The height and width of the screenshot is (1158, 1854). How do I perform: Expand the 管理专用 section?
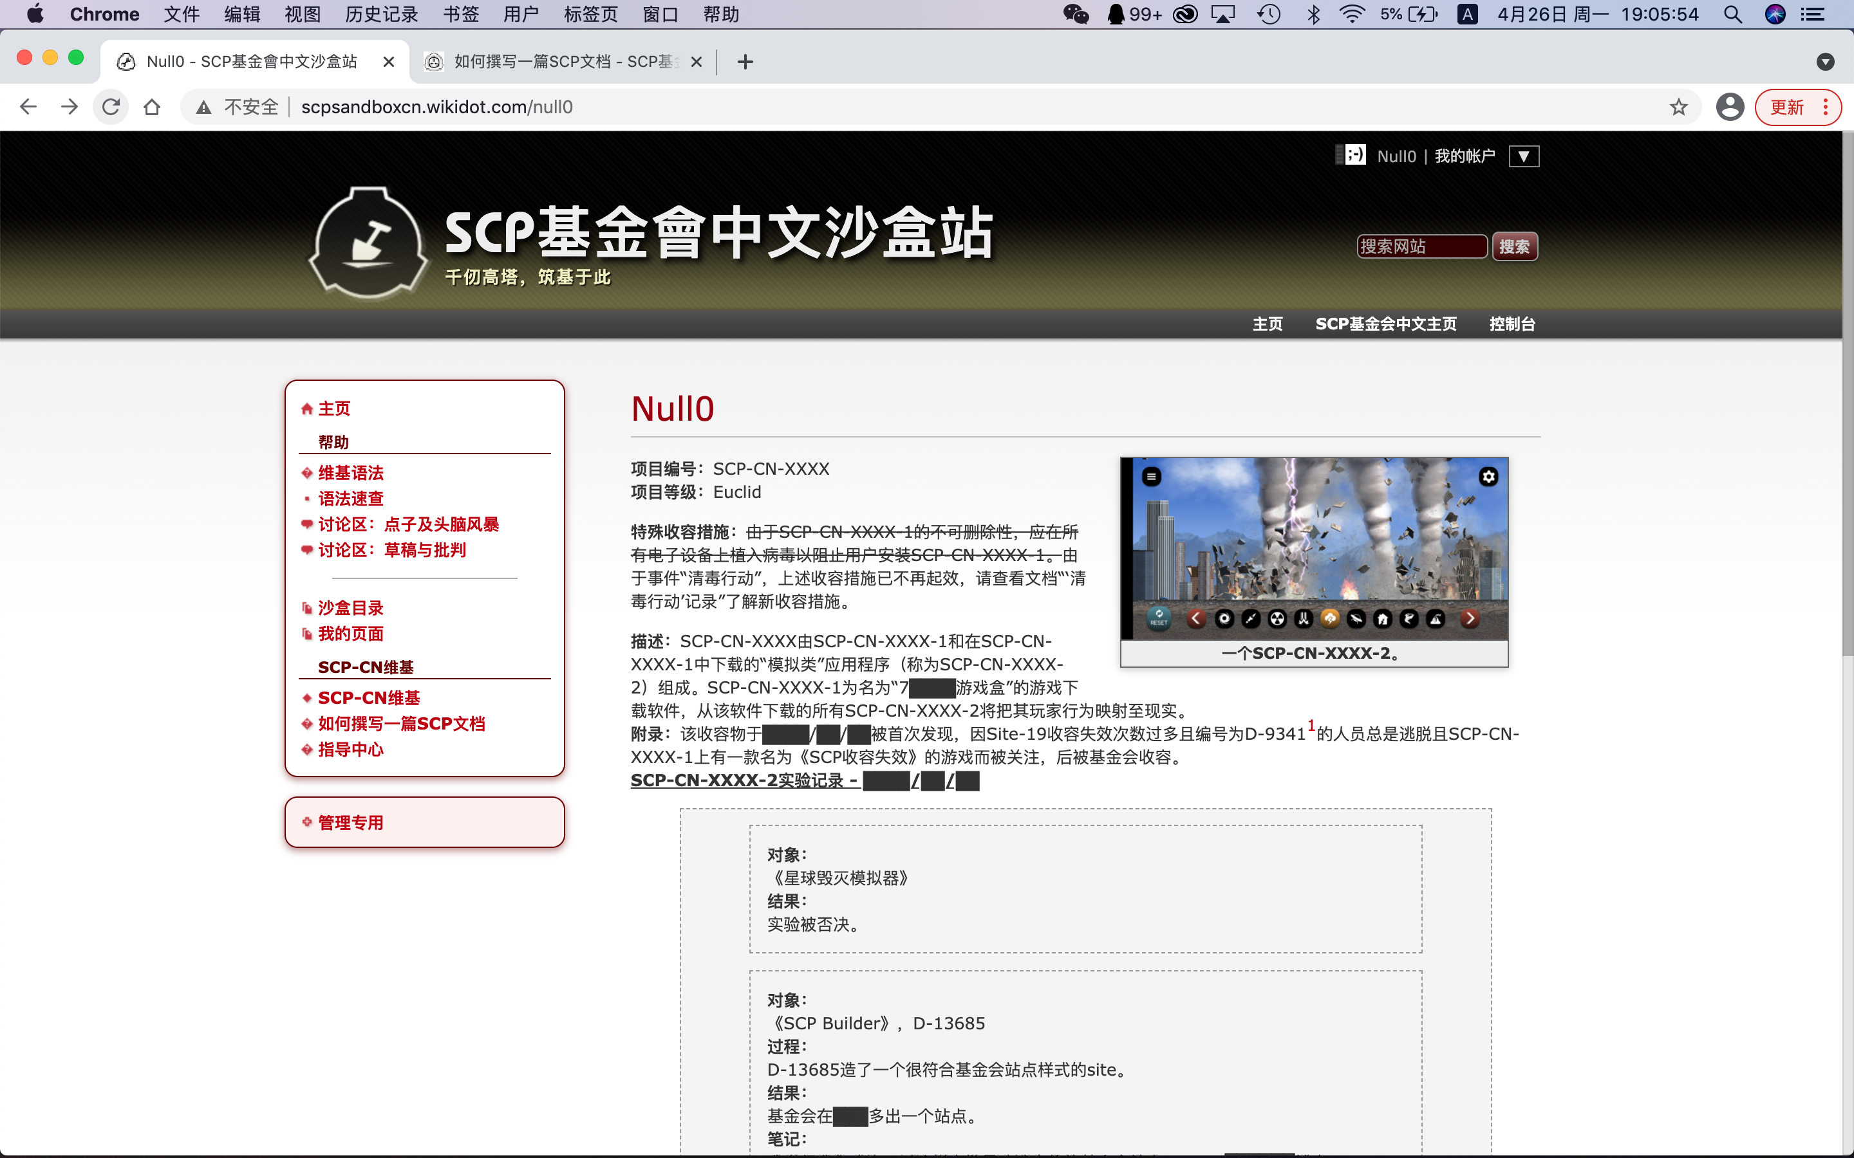[351, 823]
